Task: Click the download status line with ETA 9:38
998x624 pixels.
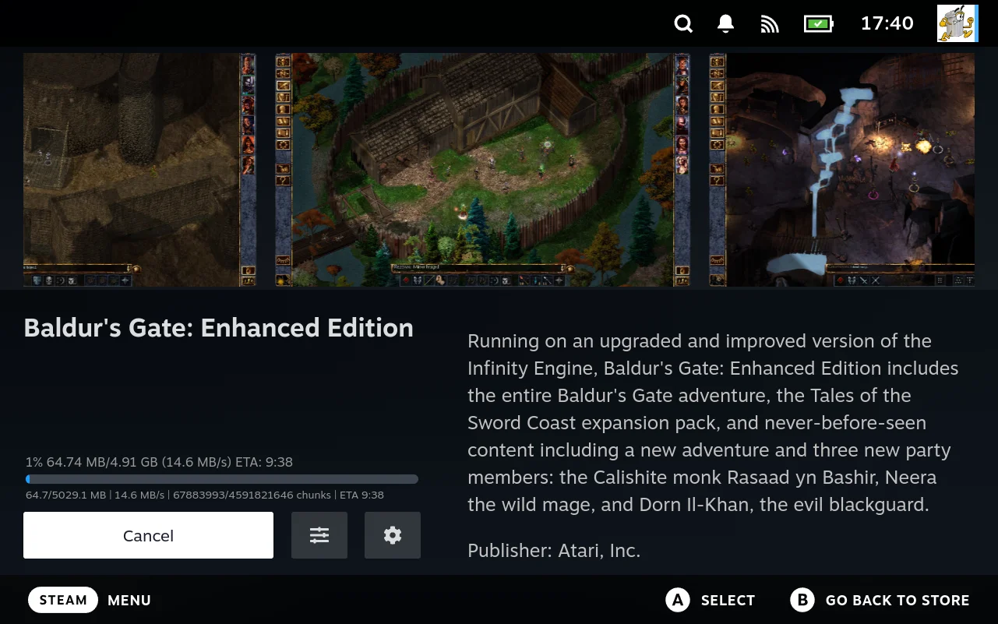Action: pos(159,462)
